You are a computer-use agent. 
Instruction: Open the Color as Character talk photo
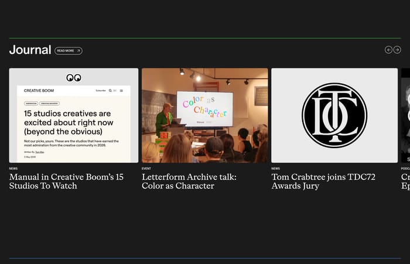[x=205, y=115]
